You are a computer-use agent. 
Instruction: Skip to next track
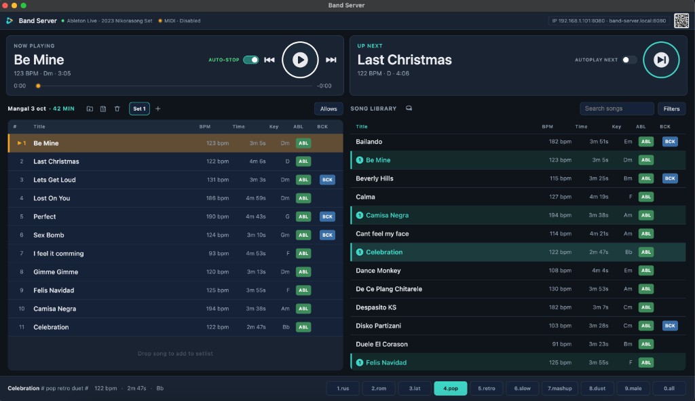(x=331, y=60)
